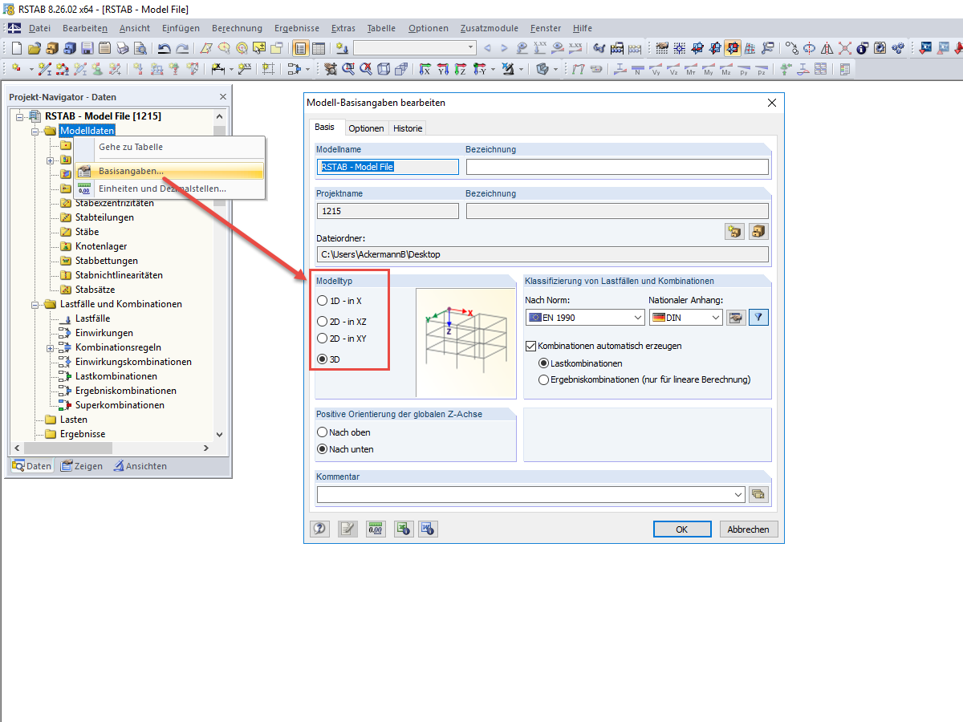Click navigator vertical scrollbar down arrow
Image resolution: width=963 pixels, height=722 pixels.
click(219, 434)
